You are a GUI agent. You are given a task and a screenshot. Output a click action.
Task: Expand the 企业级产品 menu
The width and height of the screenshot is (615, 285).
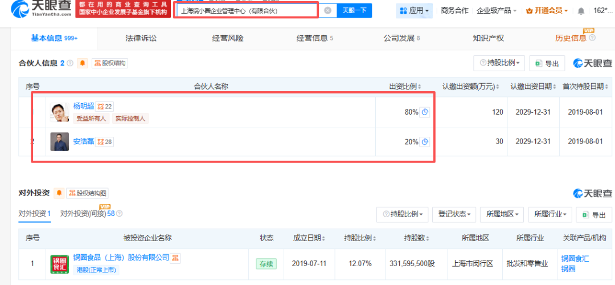496,11
